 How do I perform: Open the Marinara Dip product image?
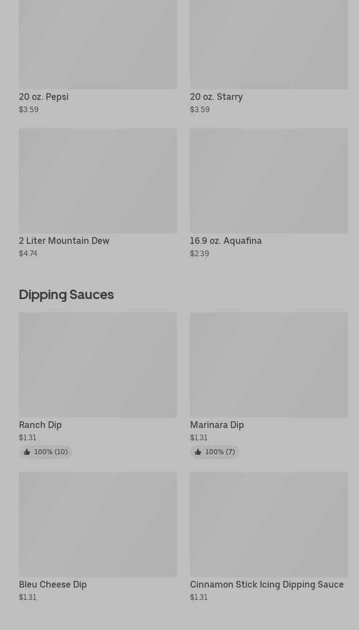click(x=269, y=364)
